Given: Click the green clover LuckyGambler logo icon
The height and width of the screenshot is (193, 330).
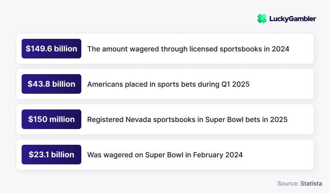Looking at the screenshot, I should click(x=262, y=18).
